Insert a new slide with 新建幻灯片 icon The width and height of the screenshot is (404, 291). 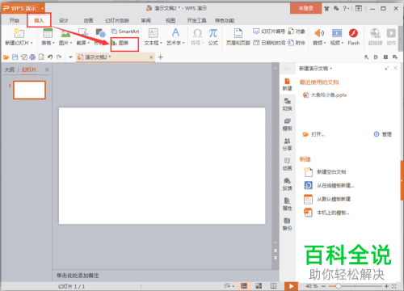(x=19, y=33)
